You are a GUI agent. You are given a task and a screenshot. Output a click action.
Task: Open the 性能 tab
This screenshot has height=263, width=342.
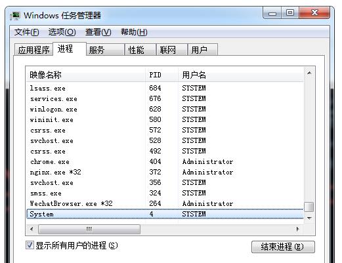tap(140, 50)
